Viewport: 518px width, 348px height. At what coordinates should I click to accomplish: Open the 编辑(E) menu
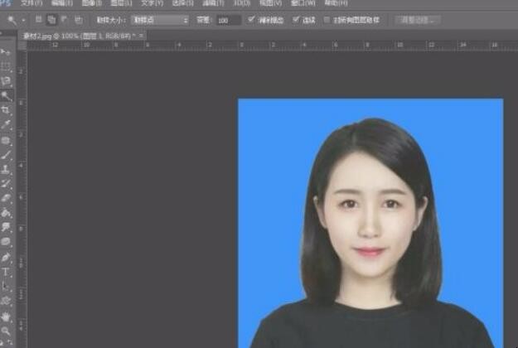(x=62, y=3)
